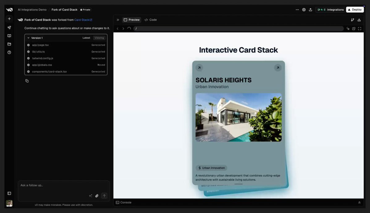Collapse chat panel with double chevron icon

(x=118, y=20)
